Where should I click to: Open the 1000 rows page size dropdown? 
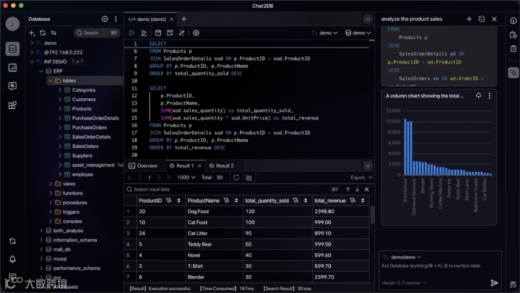point(186,178)
